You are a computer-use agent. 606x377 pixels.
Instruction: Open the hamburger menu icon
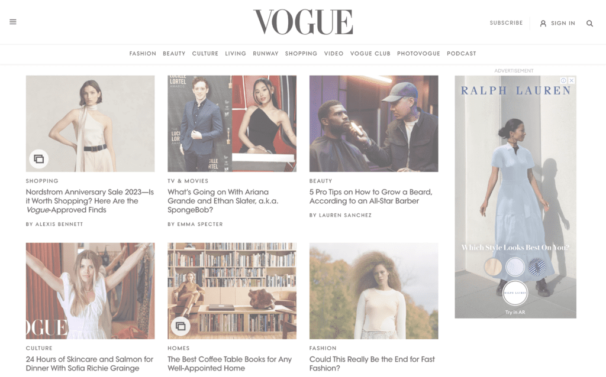coord(13,22)
